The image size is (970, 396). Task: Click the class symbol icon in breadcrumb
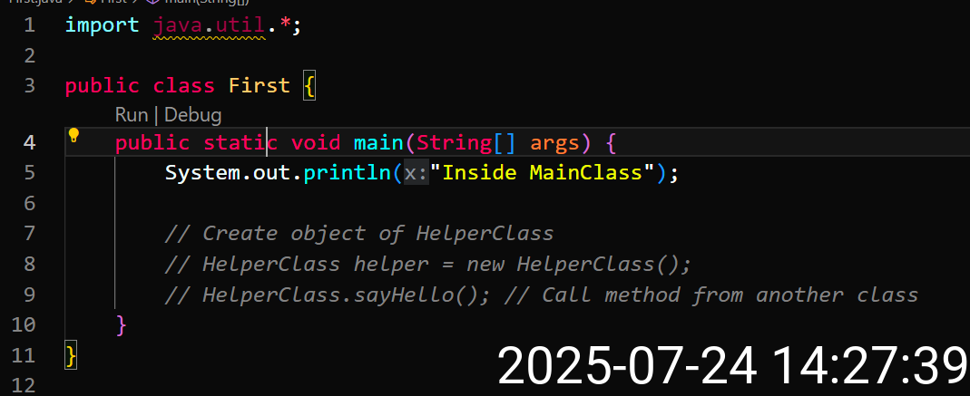[90, 1]
